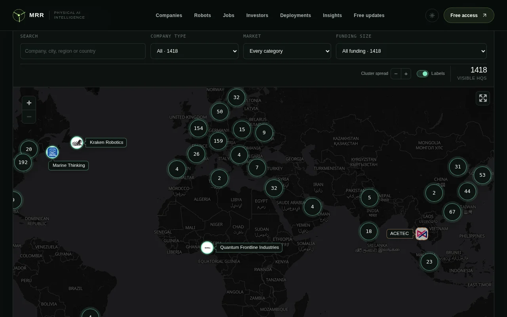The image size is (507, 317).
Task: Zoom in the map with plus button
Action: (x=29, y=103)
